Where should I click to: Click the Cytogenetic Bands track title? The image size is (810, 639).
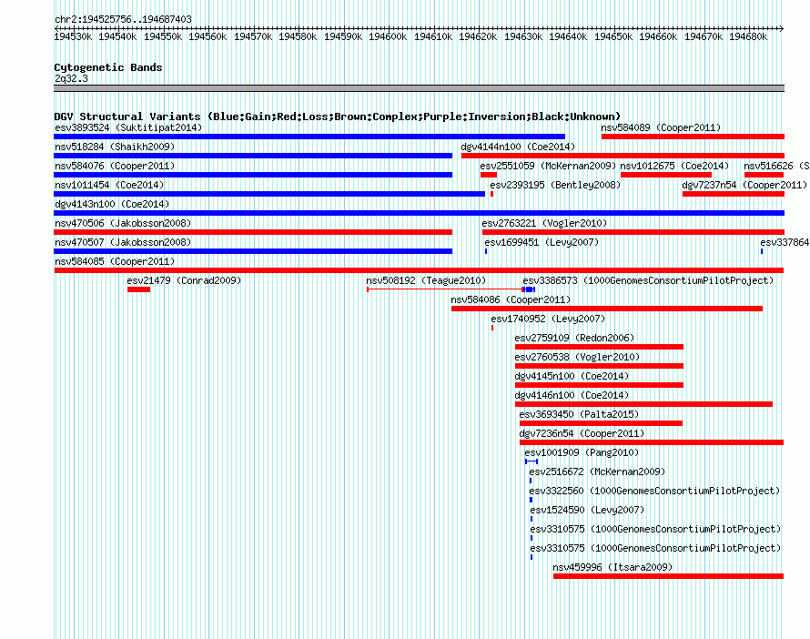108,67
